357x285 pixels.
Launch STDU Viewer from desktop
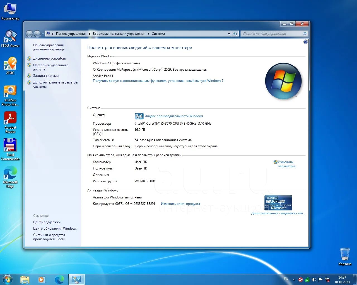(x=10, y=38)
